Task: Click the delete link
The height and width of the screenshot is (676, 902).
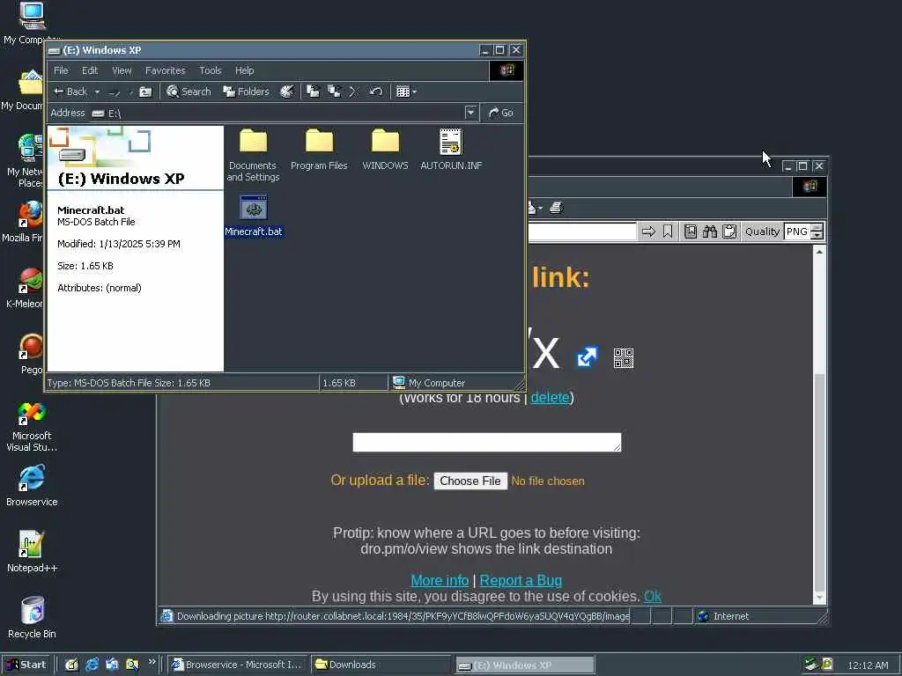Action: [x=550, y=397]
